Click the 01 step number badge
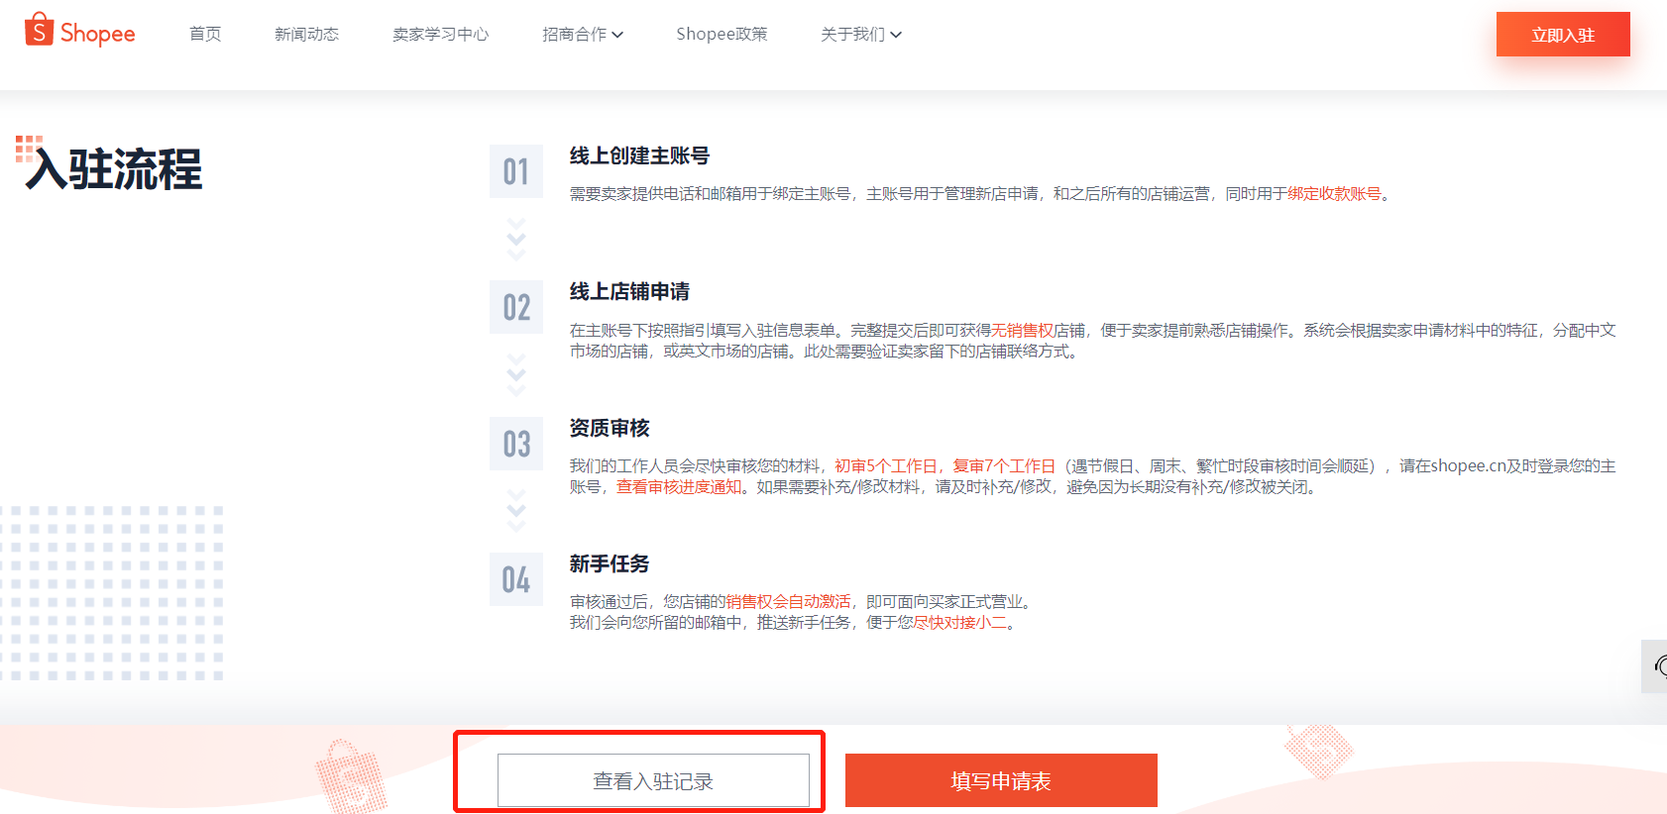Viewport: 1667px width, 814px height. point(515,171)
